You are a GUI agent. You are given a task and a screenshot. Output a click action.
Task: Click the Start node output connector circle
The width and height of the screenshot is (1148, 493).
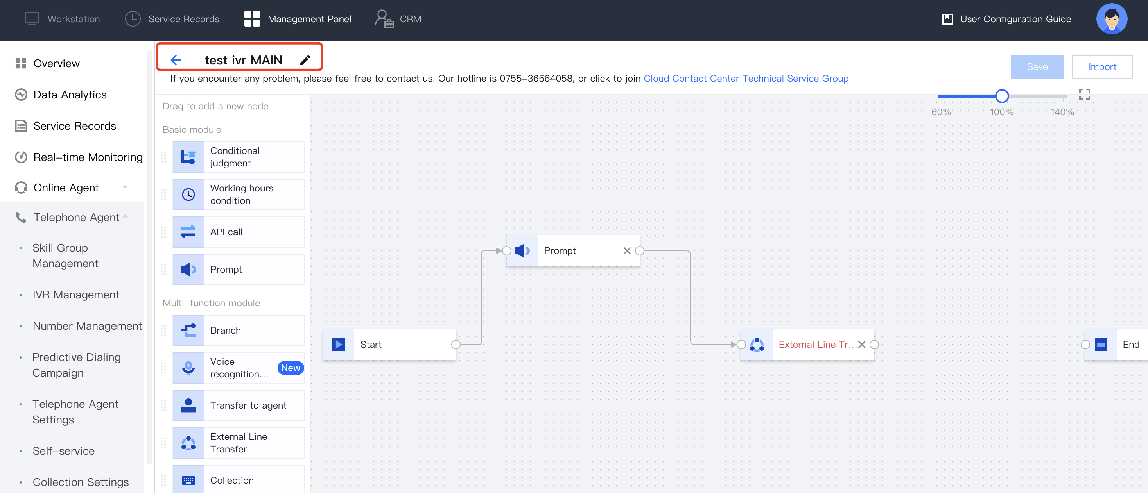click(x=456, y=344)
